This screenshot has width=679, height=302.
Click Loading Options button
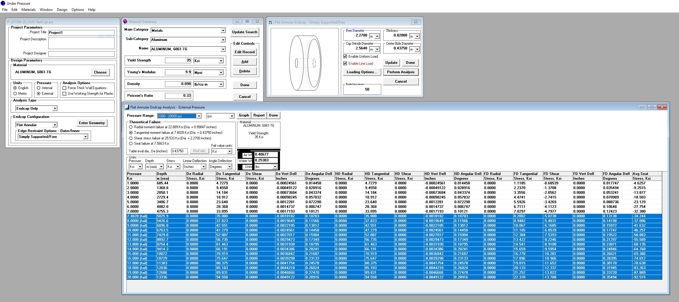click(362, 72)
